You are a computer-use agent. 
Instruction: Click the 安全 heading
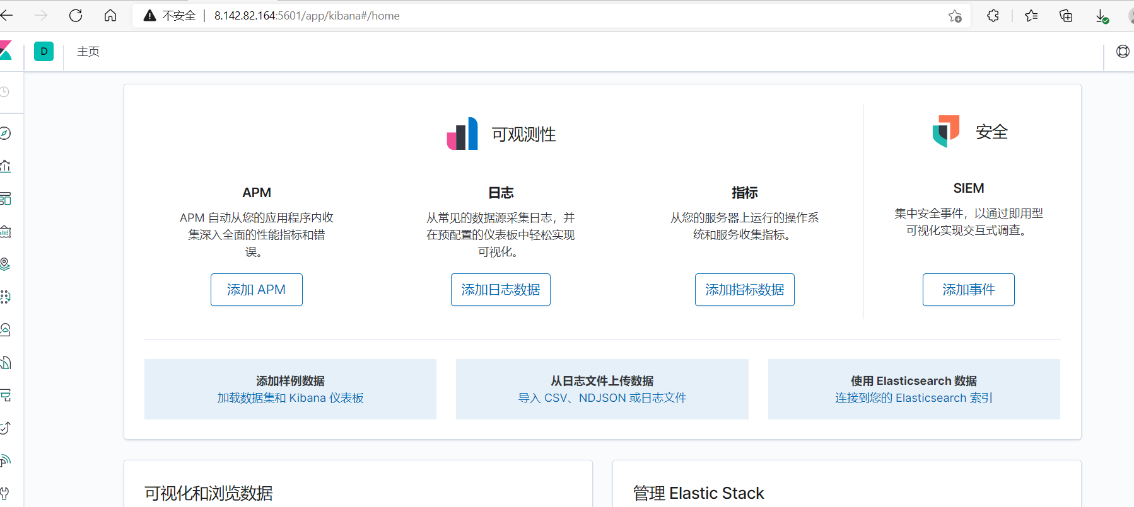coord(991,132)
